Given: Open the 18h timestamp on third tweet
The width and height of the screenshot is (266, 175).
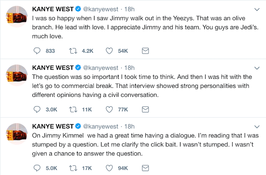Looking at the screenshot, I should 129,127.
